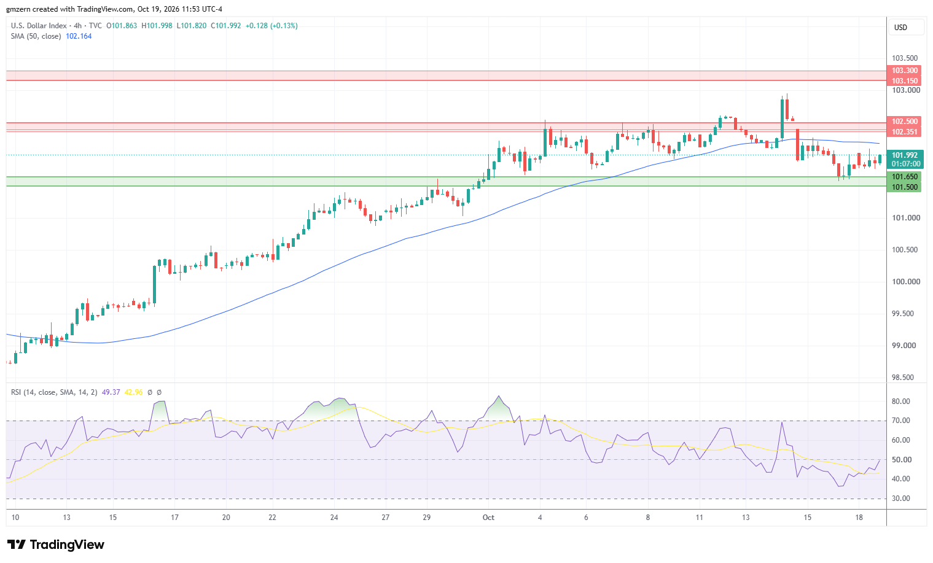This screenshot has height=563, width=933.
Task: Click the TradingView logo at bottom left
Action: [x=56, y=545]
